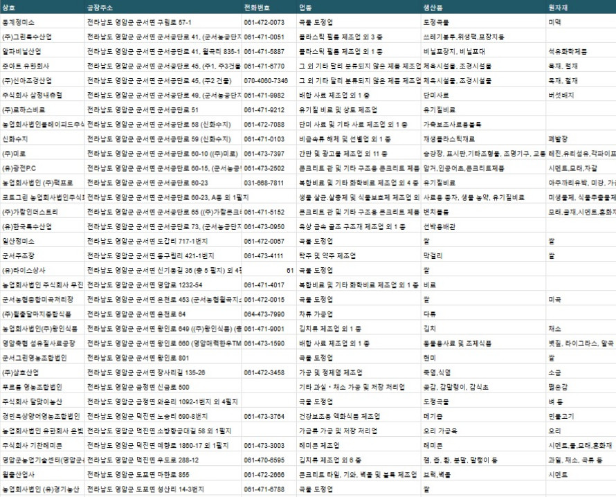Select the 주식회사 삼정내츄럴 cell
Image resolution: width=616 pixels, height=497 pixels.
[x=42, y=95]
